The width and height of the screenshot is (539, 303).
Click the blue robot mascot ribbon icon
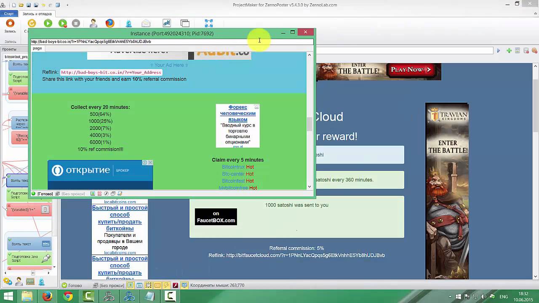tap(129, 24)
